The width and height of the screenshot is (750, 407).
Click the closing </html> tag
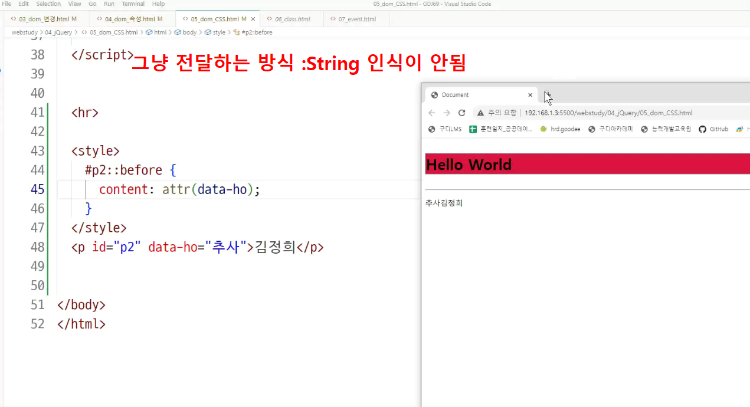81,324
